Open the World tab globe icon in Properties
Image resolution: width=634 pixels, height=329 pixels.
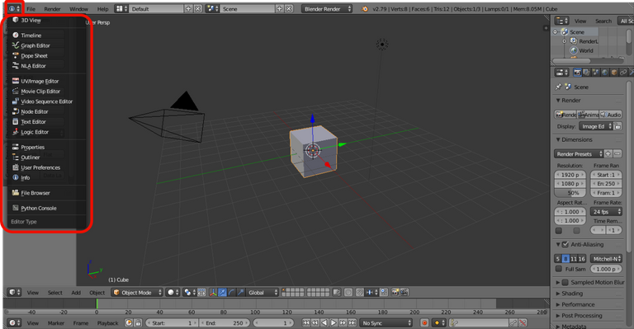point(605,73)
